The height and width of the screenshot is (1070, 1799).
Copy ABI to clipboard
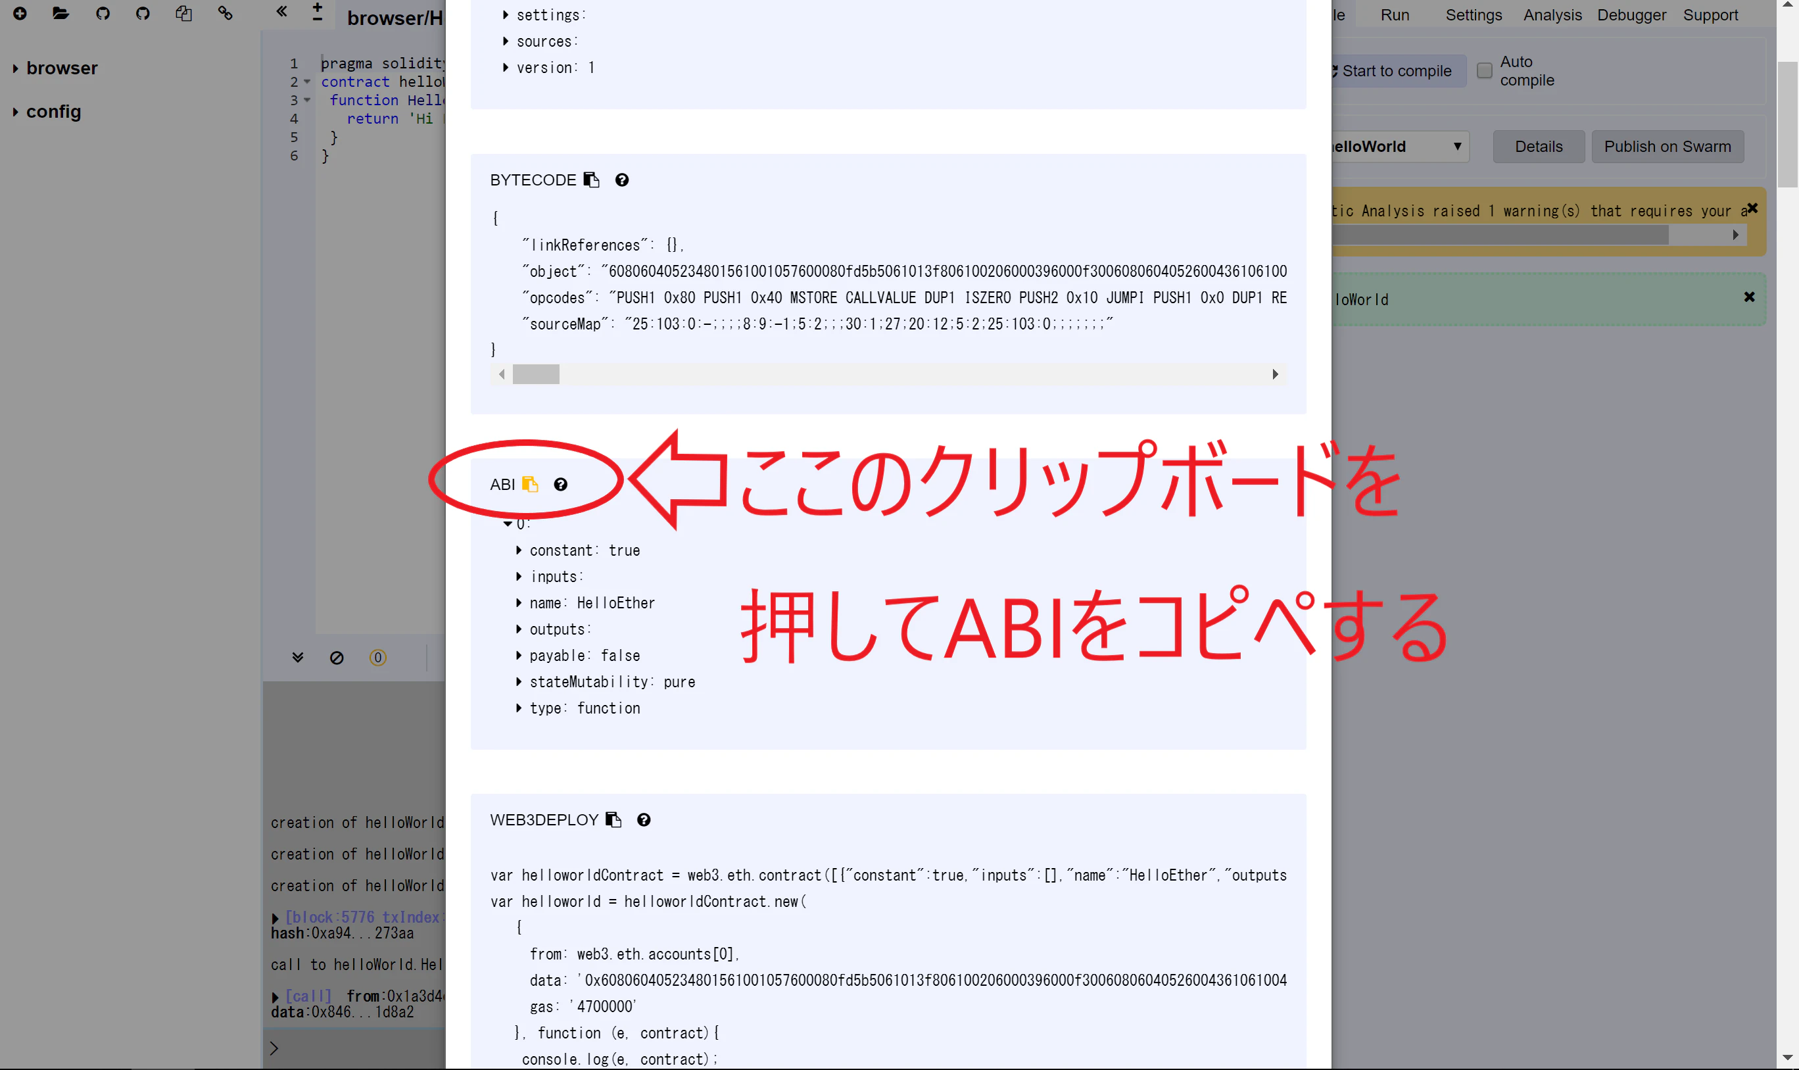coord(531,484)
